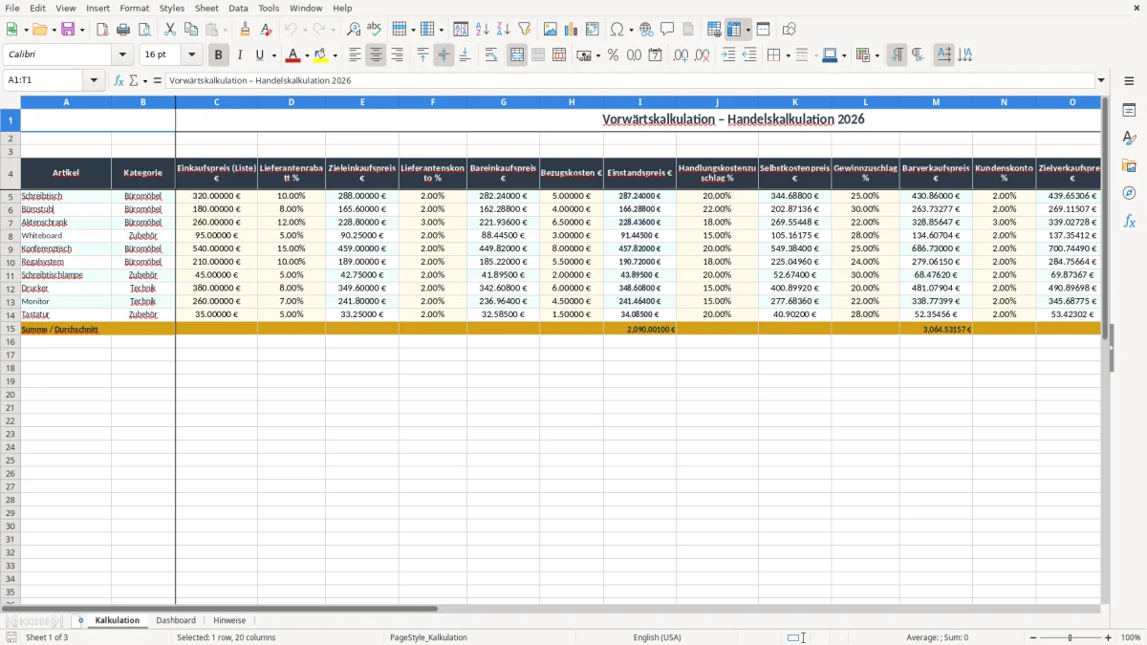Insert a comment
Screen dimensions: 1147x645
click(667, 30)
